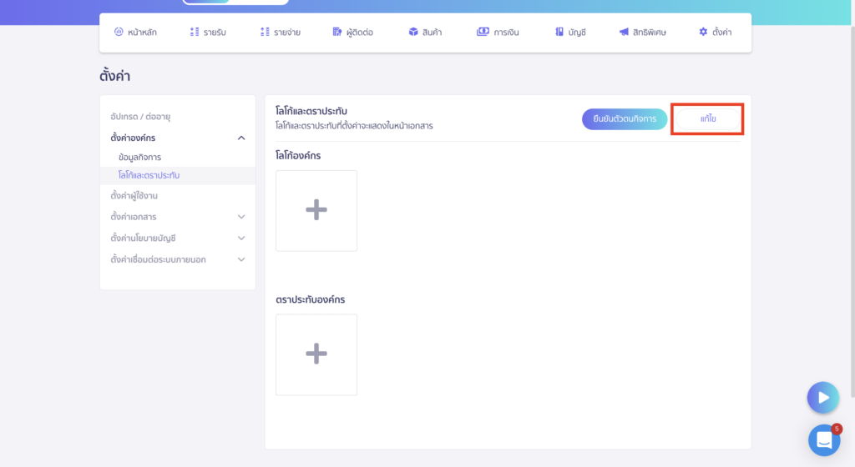Click the ผู้ติดต่อ contacts icon

337,33
